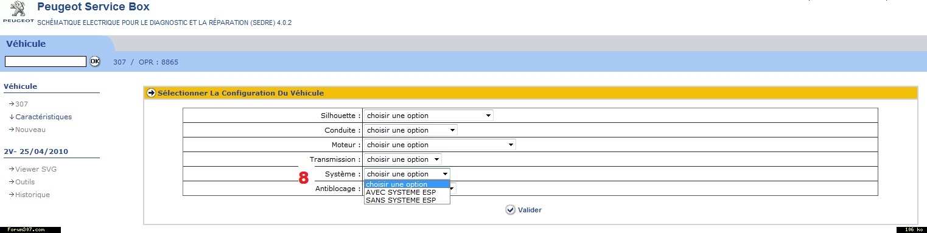Open the 307 link in sidebar
The image size is (927, 233).
22,104
